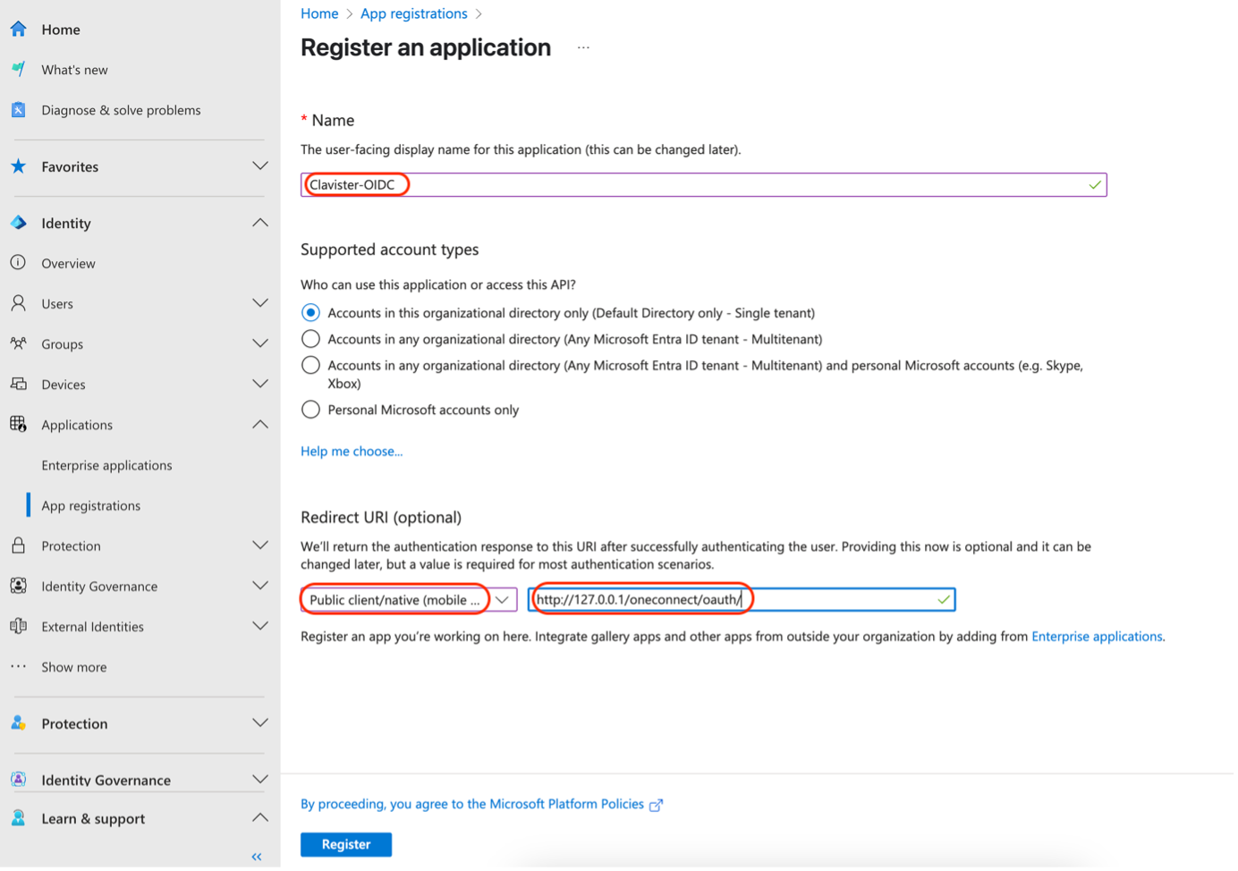Collapse the sidebar with double-chevron icon
This screenshot has width=1238, height=871.
coord(257,857)
